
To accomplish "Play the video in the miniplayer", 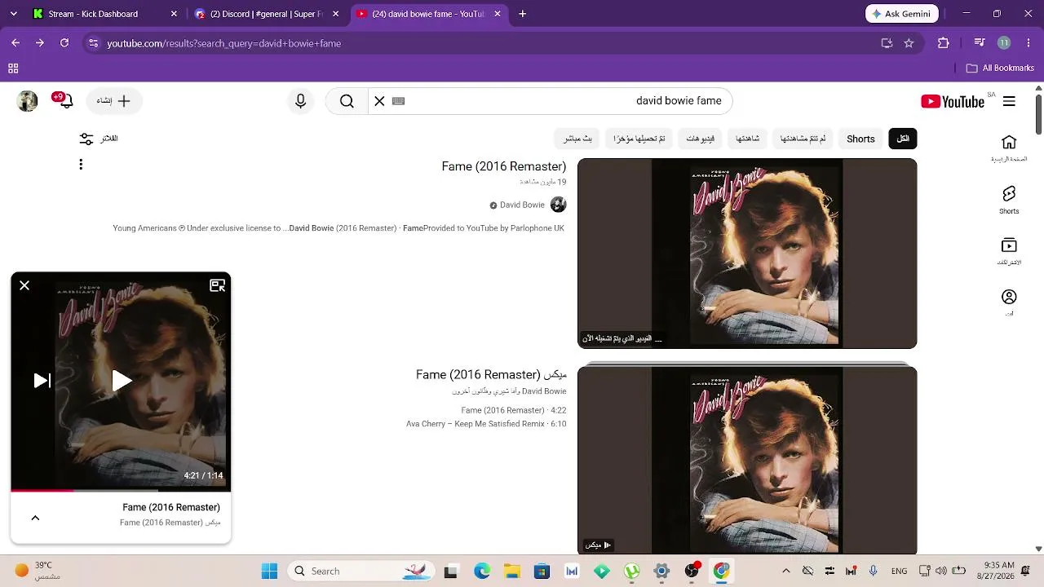I will tap(122, 381).
